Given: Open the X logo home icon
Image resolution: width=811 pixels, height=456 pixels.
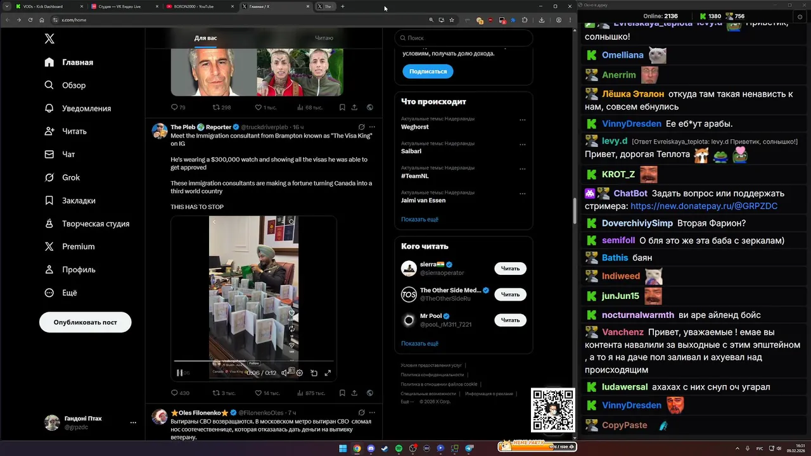Looking at the screenshot, I should [49, 39].
